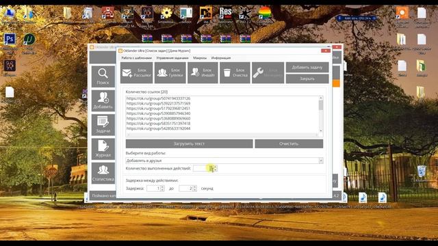Click the Загрузить текст button

[x=189, y=143]
